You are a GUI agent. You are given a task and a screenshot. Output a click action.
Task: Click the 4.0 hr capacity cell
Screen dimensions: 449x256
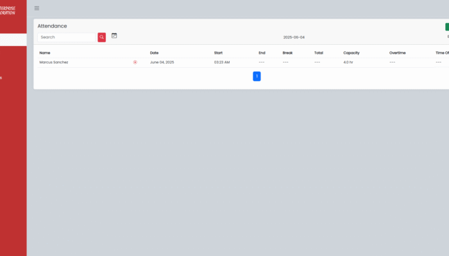(x=348, y=62)
